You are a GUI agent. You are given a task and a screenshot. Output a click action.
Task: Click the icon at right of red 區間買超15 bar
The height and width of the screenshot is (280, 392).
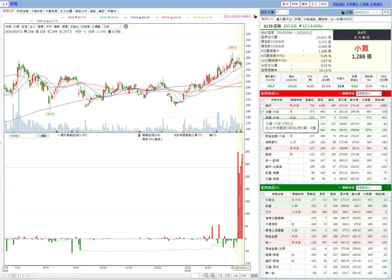385,93
